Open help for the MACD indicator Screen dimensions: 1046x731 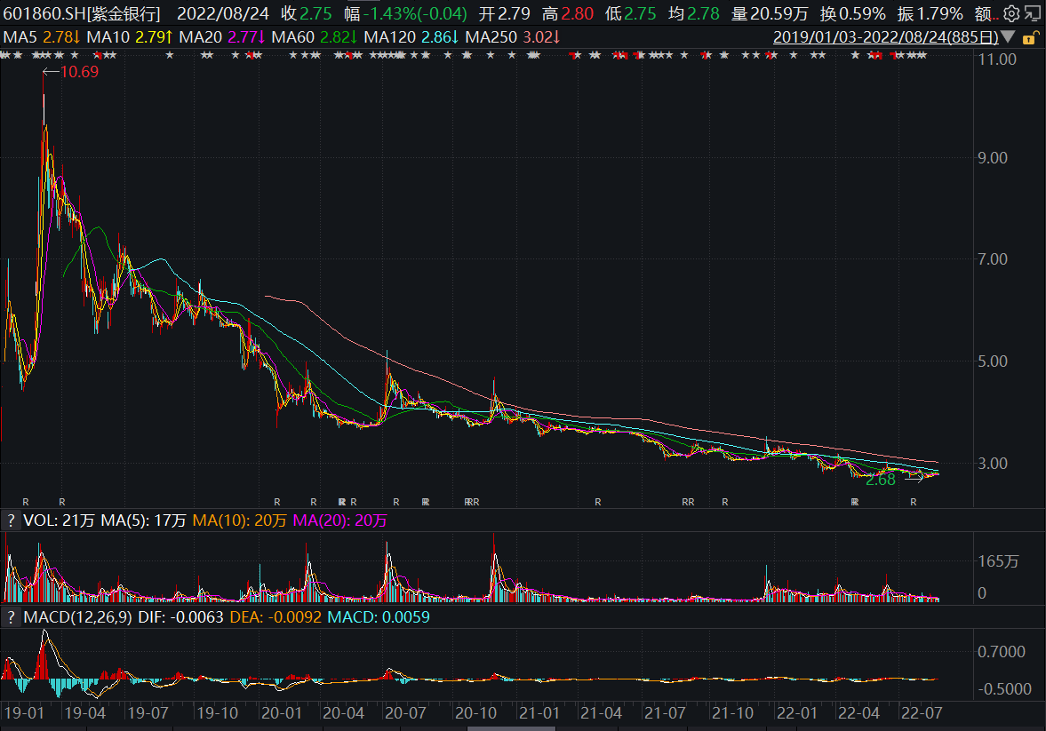[x=12, y=616]
